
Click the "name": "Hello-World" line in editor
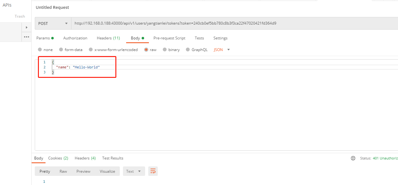(x=78, y=67)
